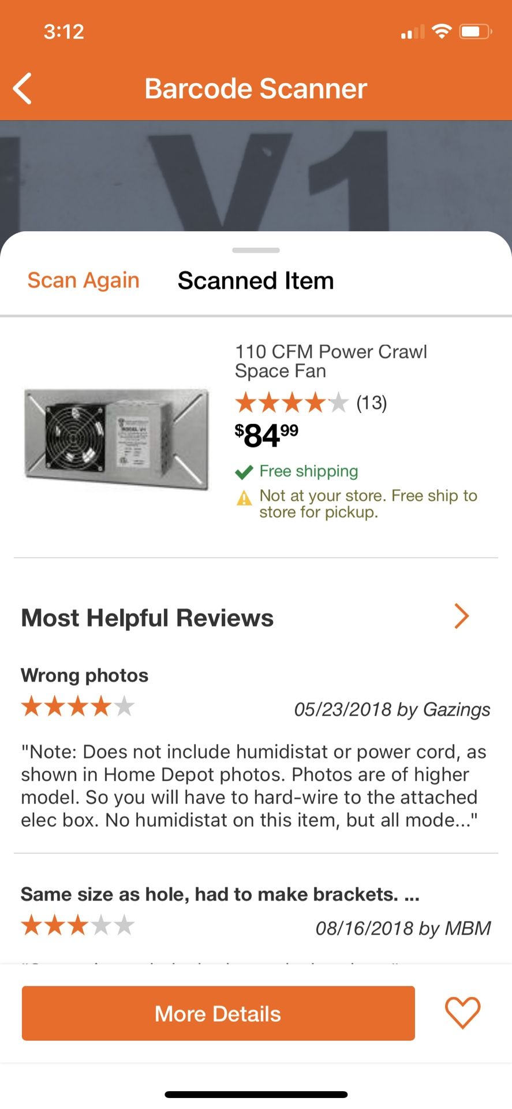Tap the Most Helpful Reviews heading
Viewport: 512px width, 1109px height.
(147, 617)
